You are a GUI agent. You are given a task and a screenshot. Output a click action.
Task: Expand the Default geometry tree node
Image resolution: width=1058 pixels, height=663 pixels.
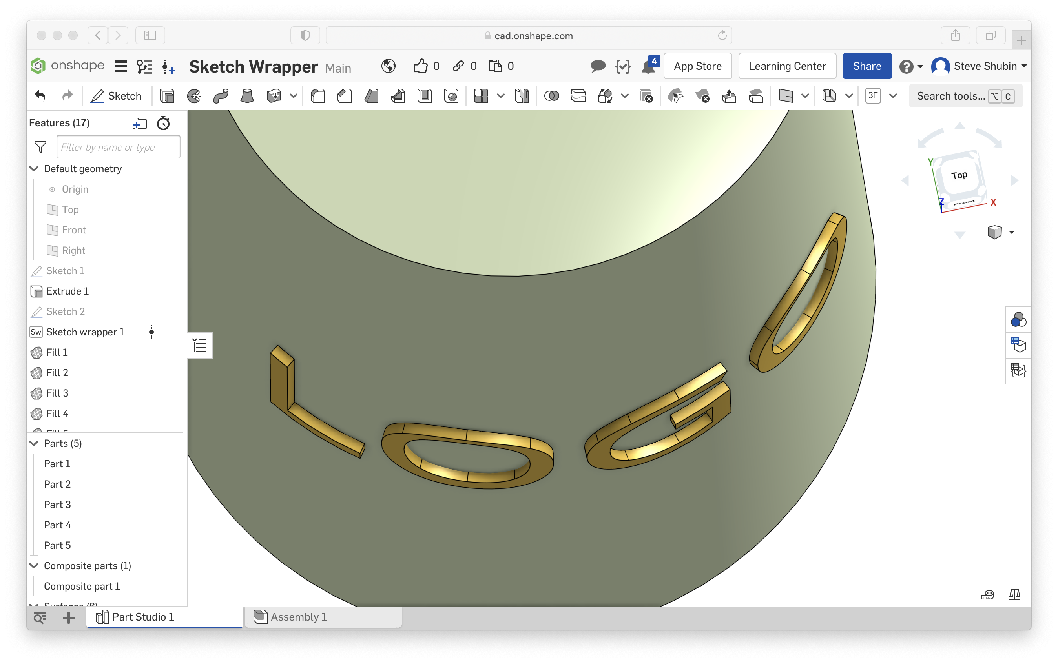click(34, 168)
